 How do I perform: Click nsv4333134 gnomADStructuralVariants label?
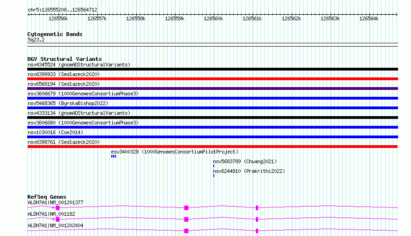pos(79,113)
